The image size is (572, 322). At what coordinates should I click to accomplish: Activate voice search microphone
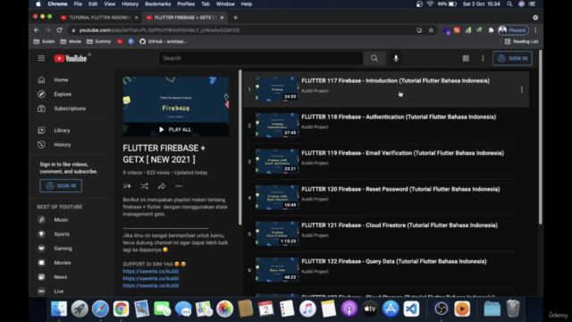396,58
